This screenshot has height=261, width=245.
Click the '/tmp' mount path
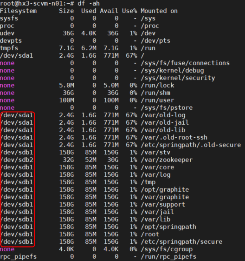point(148,182)
